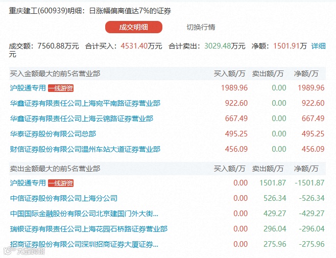Open 瑞银证券上海花园石桥路证券营业部 link
Screen dimensions: 336x258
[89, 229]
